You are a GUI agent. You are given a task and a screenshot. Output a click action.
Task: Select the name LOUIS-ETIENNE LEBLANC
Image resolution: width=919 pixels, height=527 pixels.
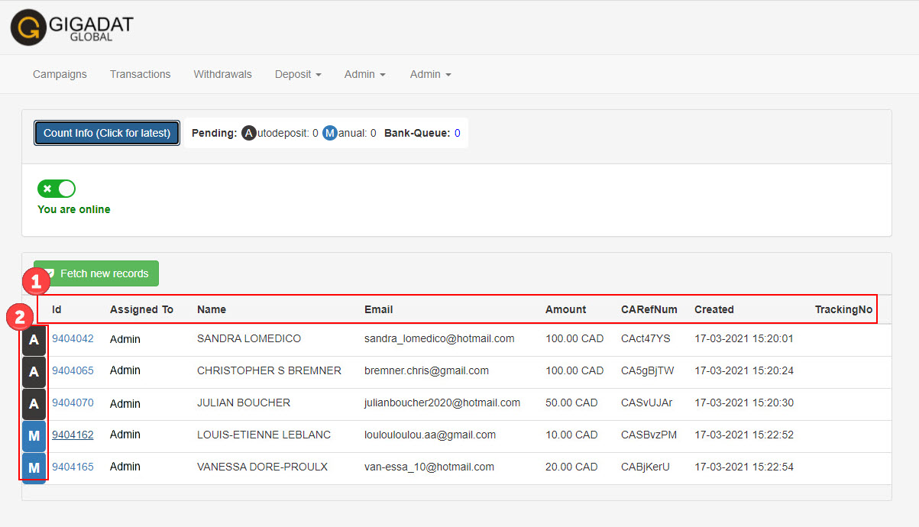(x=264, y=435)
